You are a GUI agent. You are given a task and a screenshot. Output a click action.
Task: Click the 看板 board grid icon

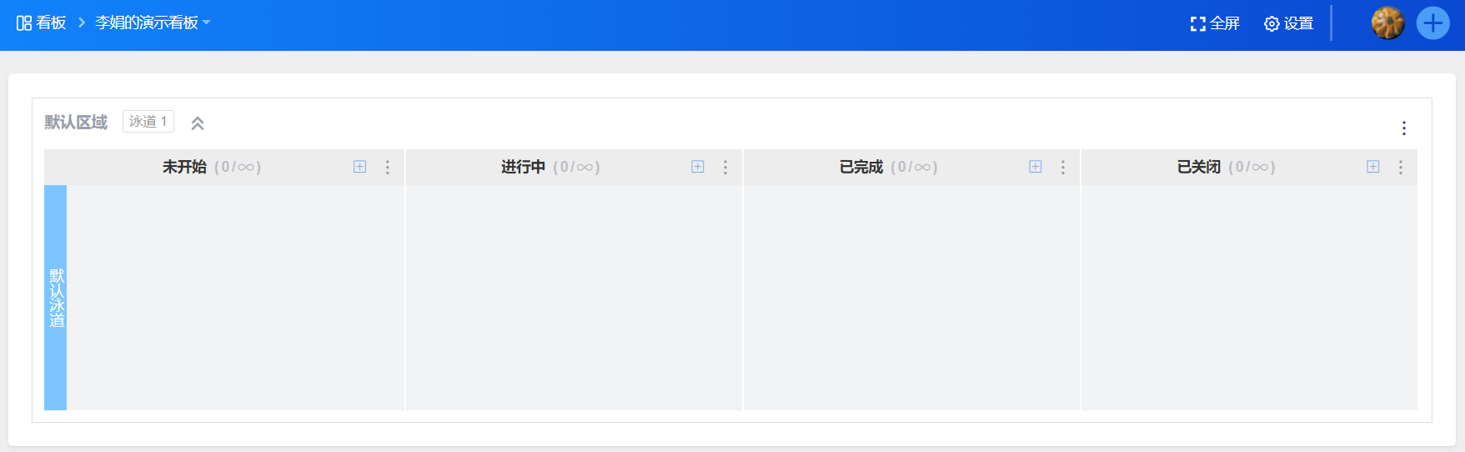(x=24, y=23)
